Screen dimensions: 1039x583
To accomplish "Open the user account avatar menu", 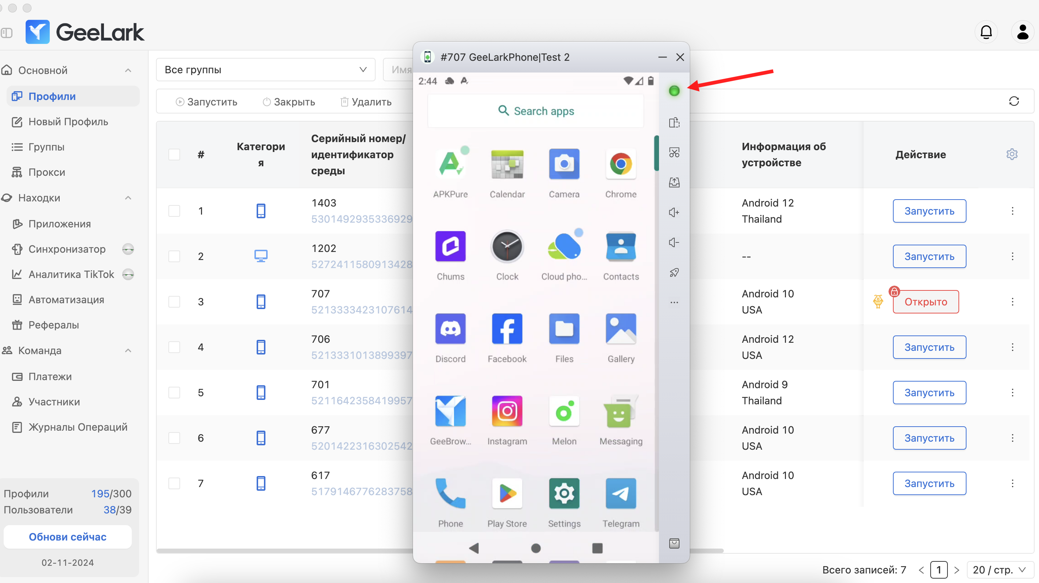I will coord(1022,32).
